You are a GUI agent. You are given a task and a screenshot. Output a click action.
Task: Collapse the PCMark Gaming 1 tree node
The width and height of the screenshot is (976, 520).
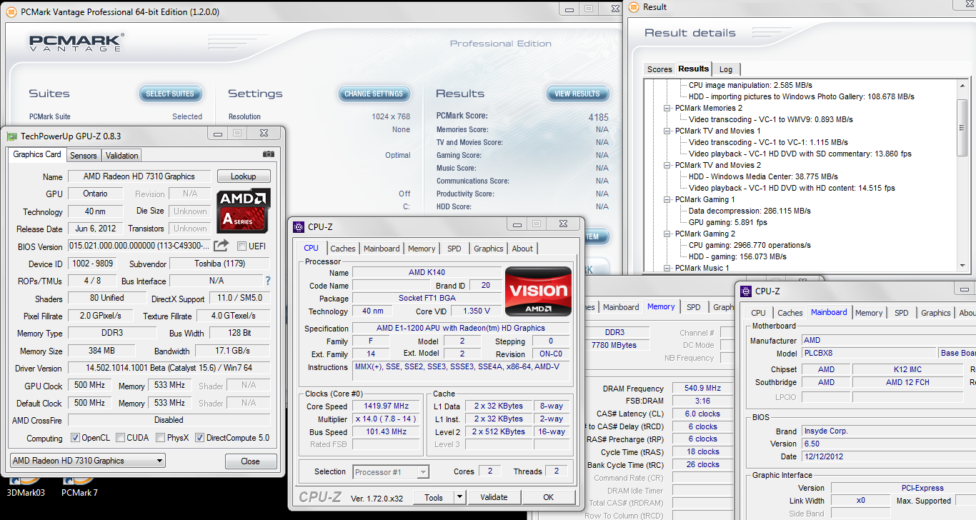tap(669, 200)
